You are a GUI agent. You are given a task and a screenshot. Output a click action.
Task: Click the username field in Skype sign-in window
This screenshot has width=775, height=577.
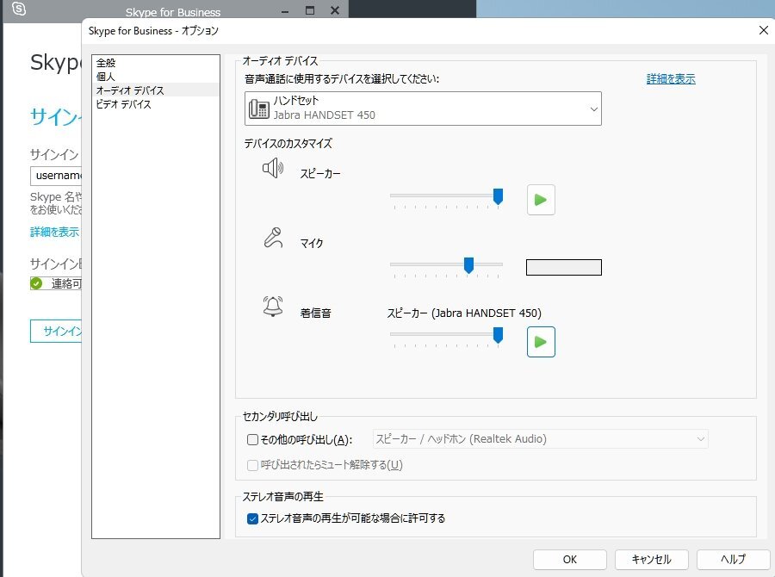point(56,176)
